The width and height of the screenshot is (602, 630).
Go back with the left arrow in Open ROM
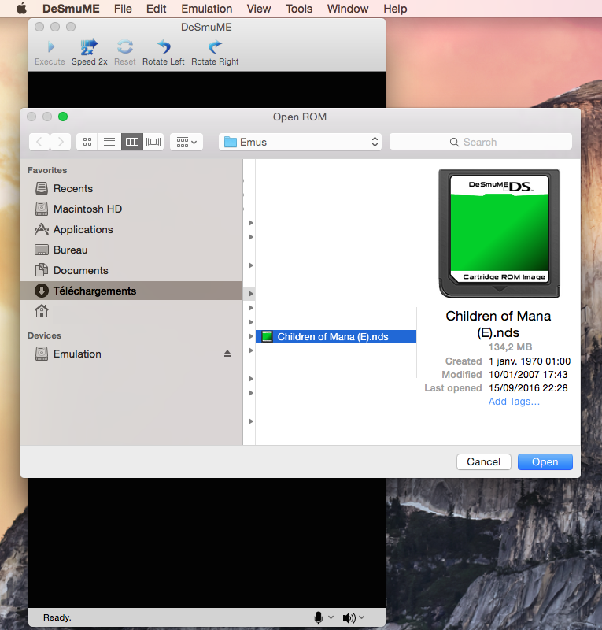pos(39,142)
